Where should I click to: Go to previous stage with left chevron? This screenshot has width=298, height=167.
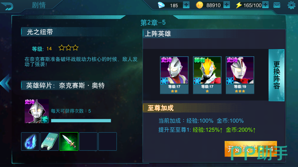[6, 83]
